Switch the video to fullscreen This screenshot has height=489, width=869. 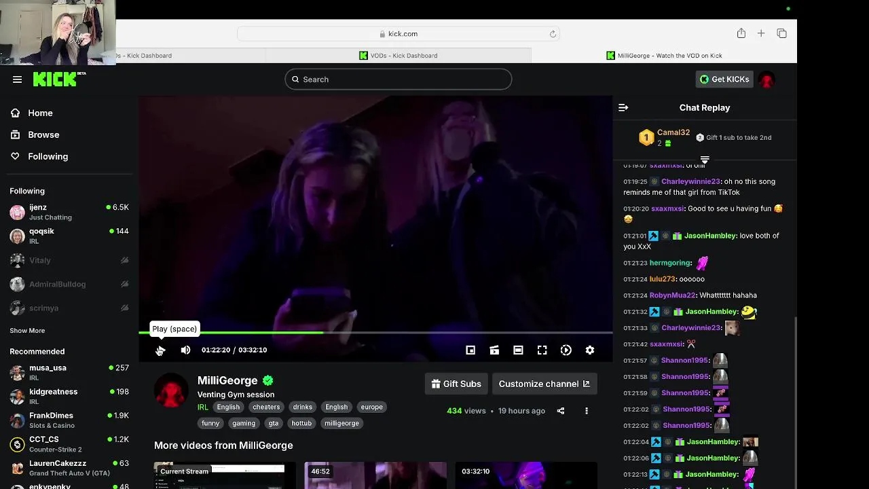click(x=542, y=350)
